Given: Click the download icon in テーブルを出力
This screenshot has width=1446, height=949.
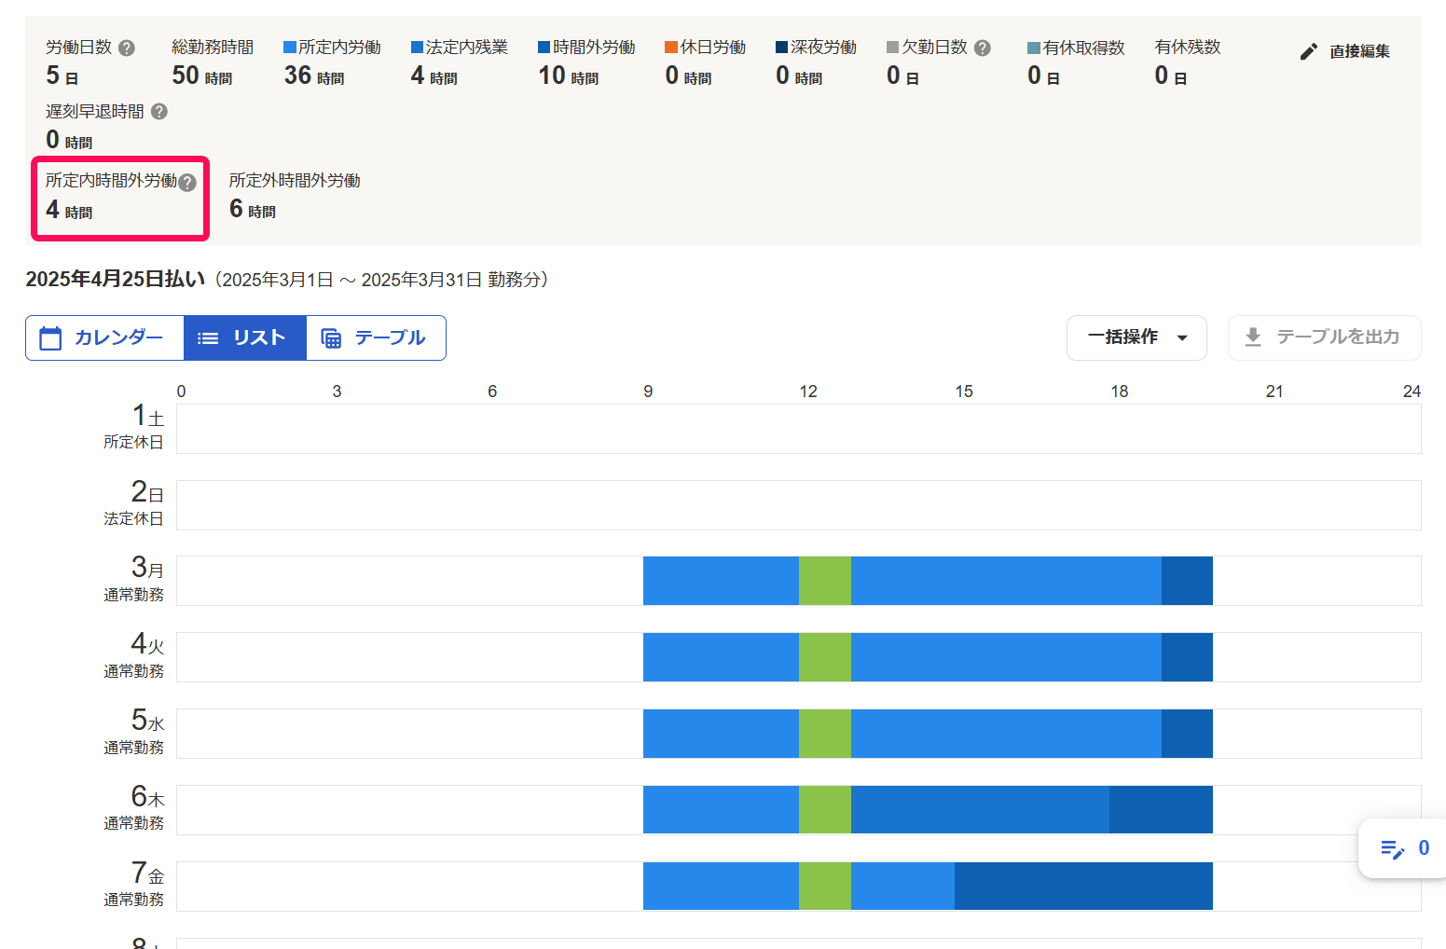Looking at the screenshot, I should tap(1253, 337).
